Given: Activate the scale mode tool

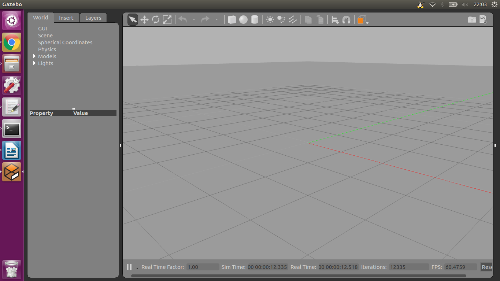Looking at the screenshot, I should 167,19.
